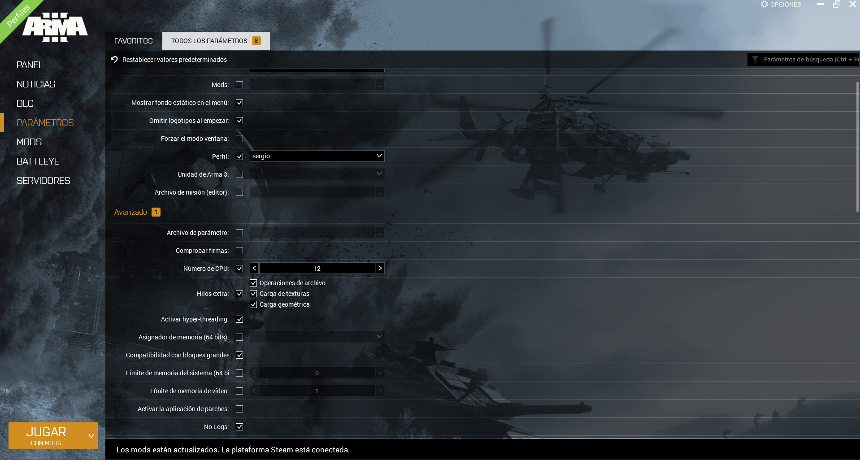Uncheck Carga de texturas under Hilos extra
This screenshot has width=860, height=460.
click(253, 294)
